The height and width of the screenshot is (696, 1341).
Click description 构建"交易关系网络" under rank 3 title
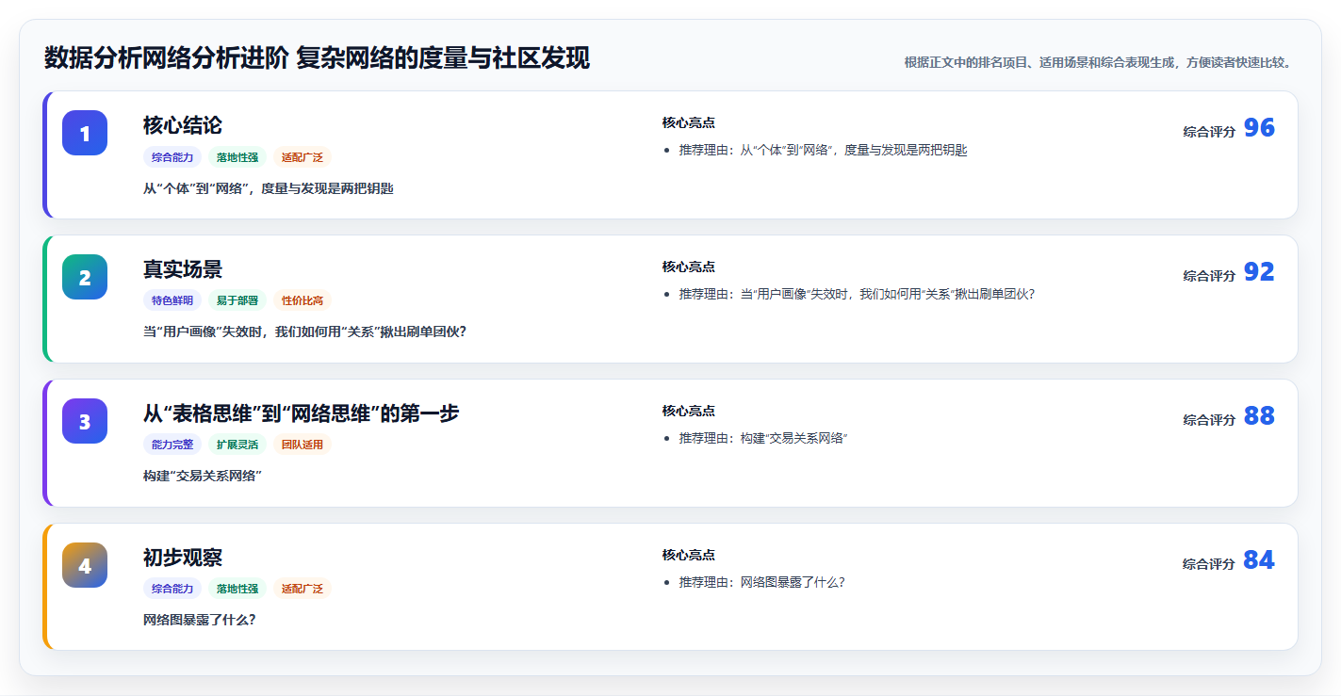[x=203, y=476]
